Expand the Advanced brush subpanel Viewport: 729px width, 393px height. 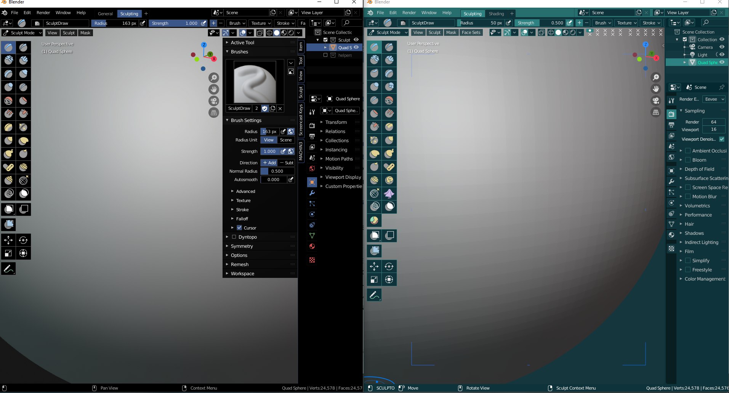(x=245, y=191)
